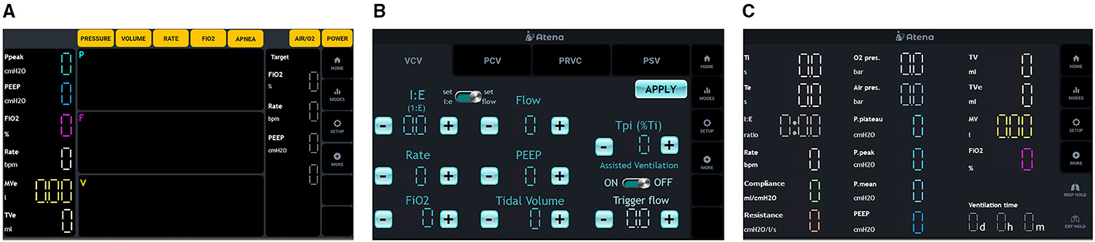1095x242 pixels.
Task: Toggle the set i:e / set flow switch
Action: 468,97
